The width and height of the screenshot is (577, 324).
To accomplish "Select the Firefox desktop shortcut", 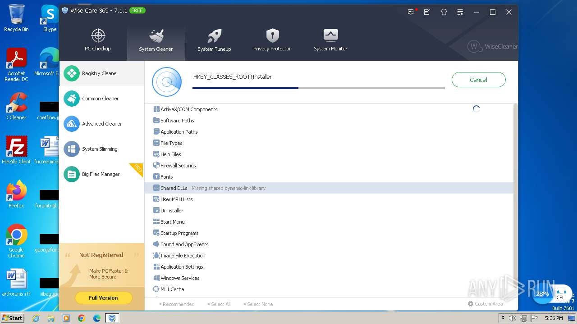I will pos(16,194).
